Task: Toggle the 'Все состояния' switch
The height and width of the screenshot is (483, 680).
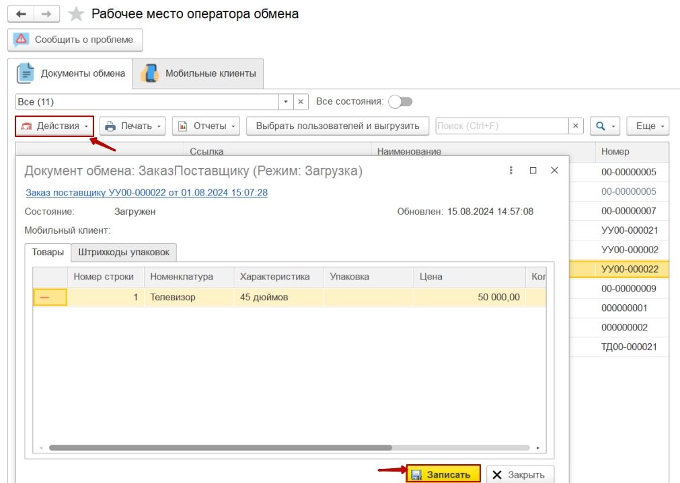Action: pos(400,101)
